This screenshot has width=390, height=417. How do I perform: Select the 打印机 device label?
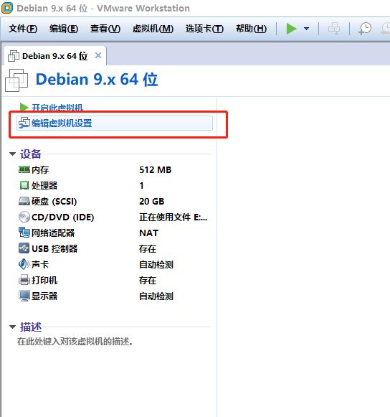tap(44, 281)
